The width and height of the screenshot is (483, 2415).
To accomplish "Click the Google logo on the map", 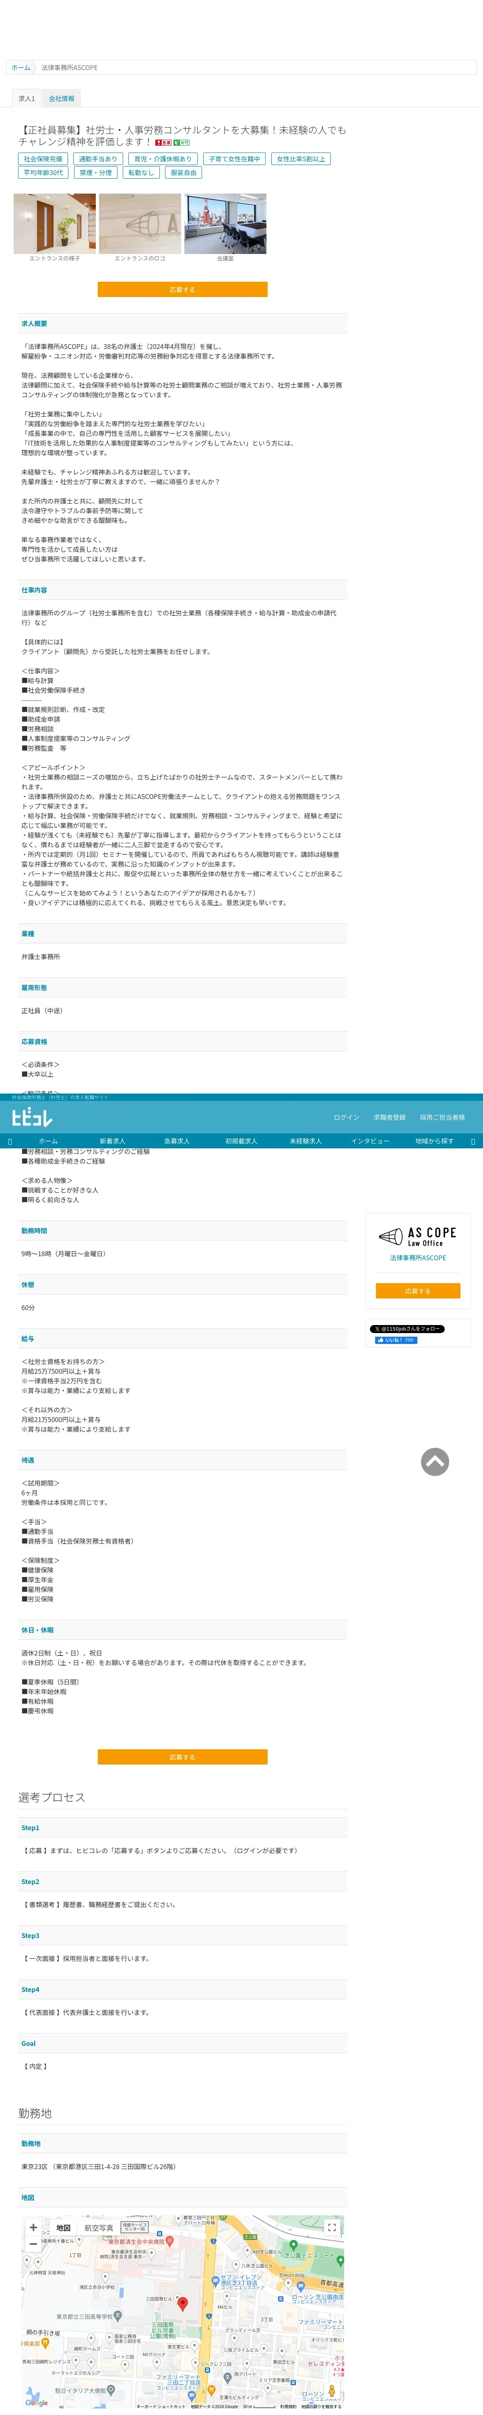I will (37, 2403).
